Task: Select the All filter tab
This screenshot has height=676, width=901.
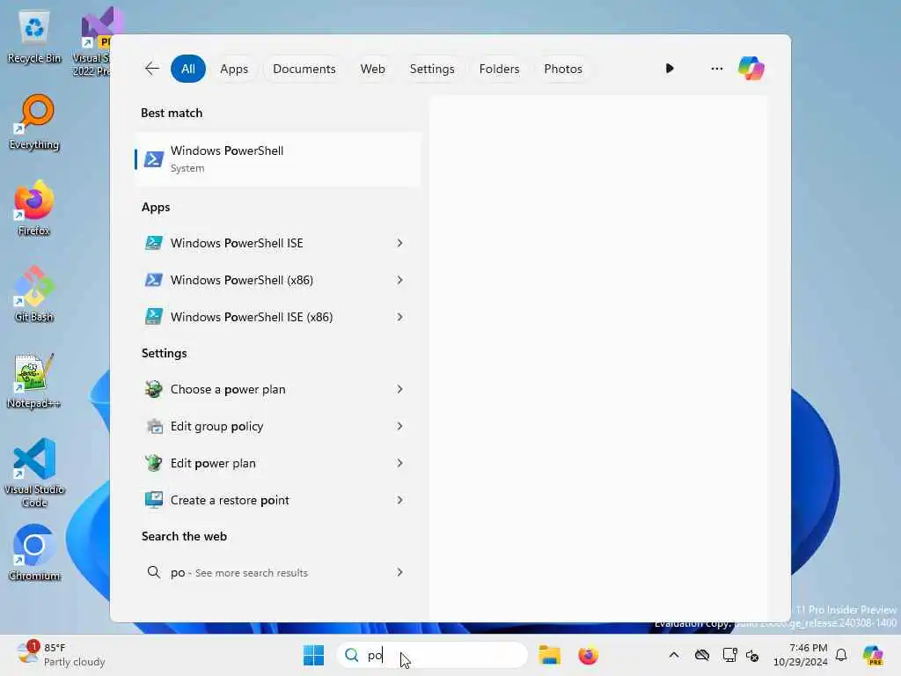Action: tap(188, 69)
